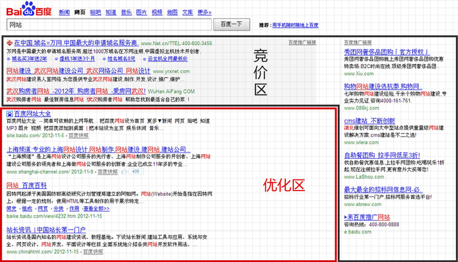Image resolution: width=458 pixels, height=262 pixels.
Task: Open the 视频 tab
Action: pos(157,12)
